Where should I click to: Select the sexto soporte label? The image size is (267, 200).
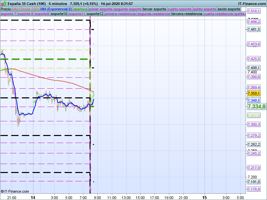[x=229, y=9]
